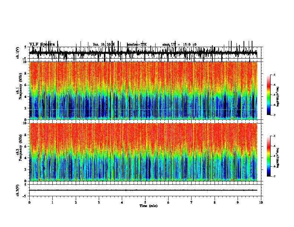Click the '-3' value on ch.1 colorbar

click(x=274, y=75)
